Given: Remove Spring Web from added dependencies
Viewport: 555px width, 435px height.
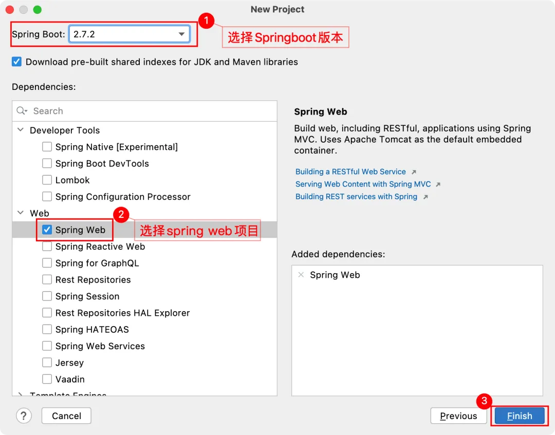Looking at the screenshot, I should coord(301,275).
